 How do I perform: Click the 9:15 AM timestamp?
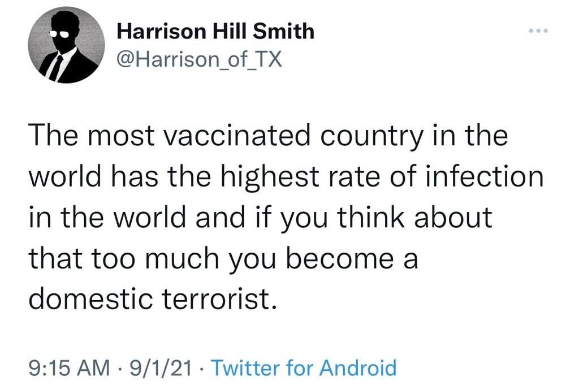tap(68, 369)
